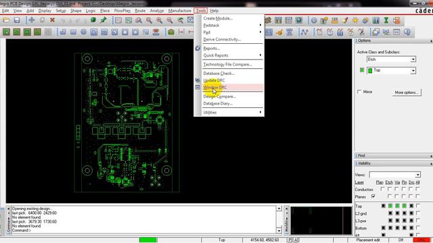433x243 pixels.
Task: Click the red X Delete icon
Action: click(x=52, y=20)
